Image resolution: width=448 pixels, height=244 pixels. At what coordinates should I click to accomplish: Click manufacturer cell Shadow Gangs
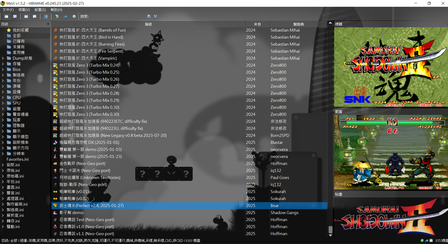coord(284,213)
